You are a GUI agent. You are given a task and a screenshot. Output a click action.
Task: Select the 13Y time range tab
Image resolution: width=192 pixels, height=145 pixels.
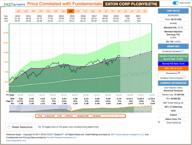70,11
